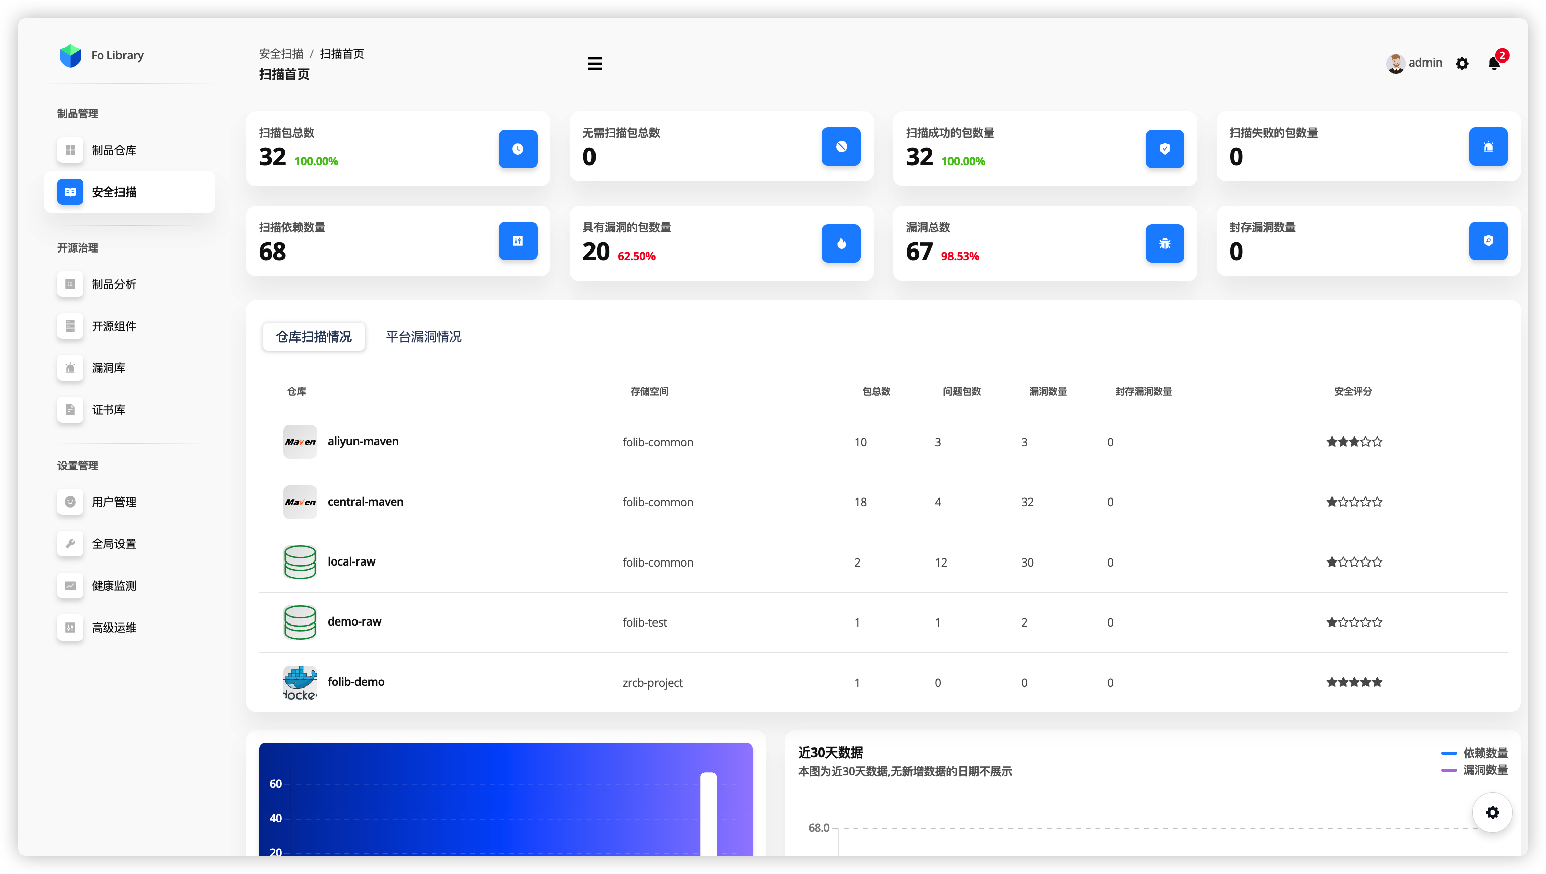Screen dimensions: 1546x874
Task: Click the five-star rating for folib-demo
Action: tap(1353, 682)
